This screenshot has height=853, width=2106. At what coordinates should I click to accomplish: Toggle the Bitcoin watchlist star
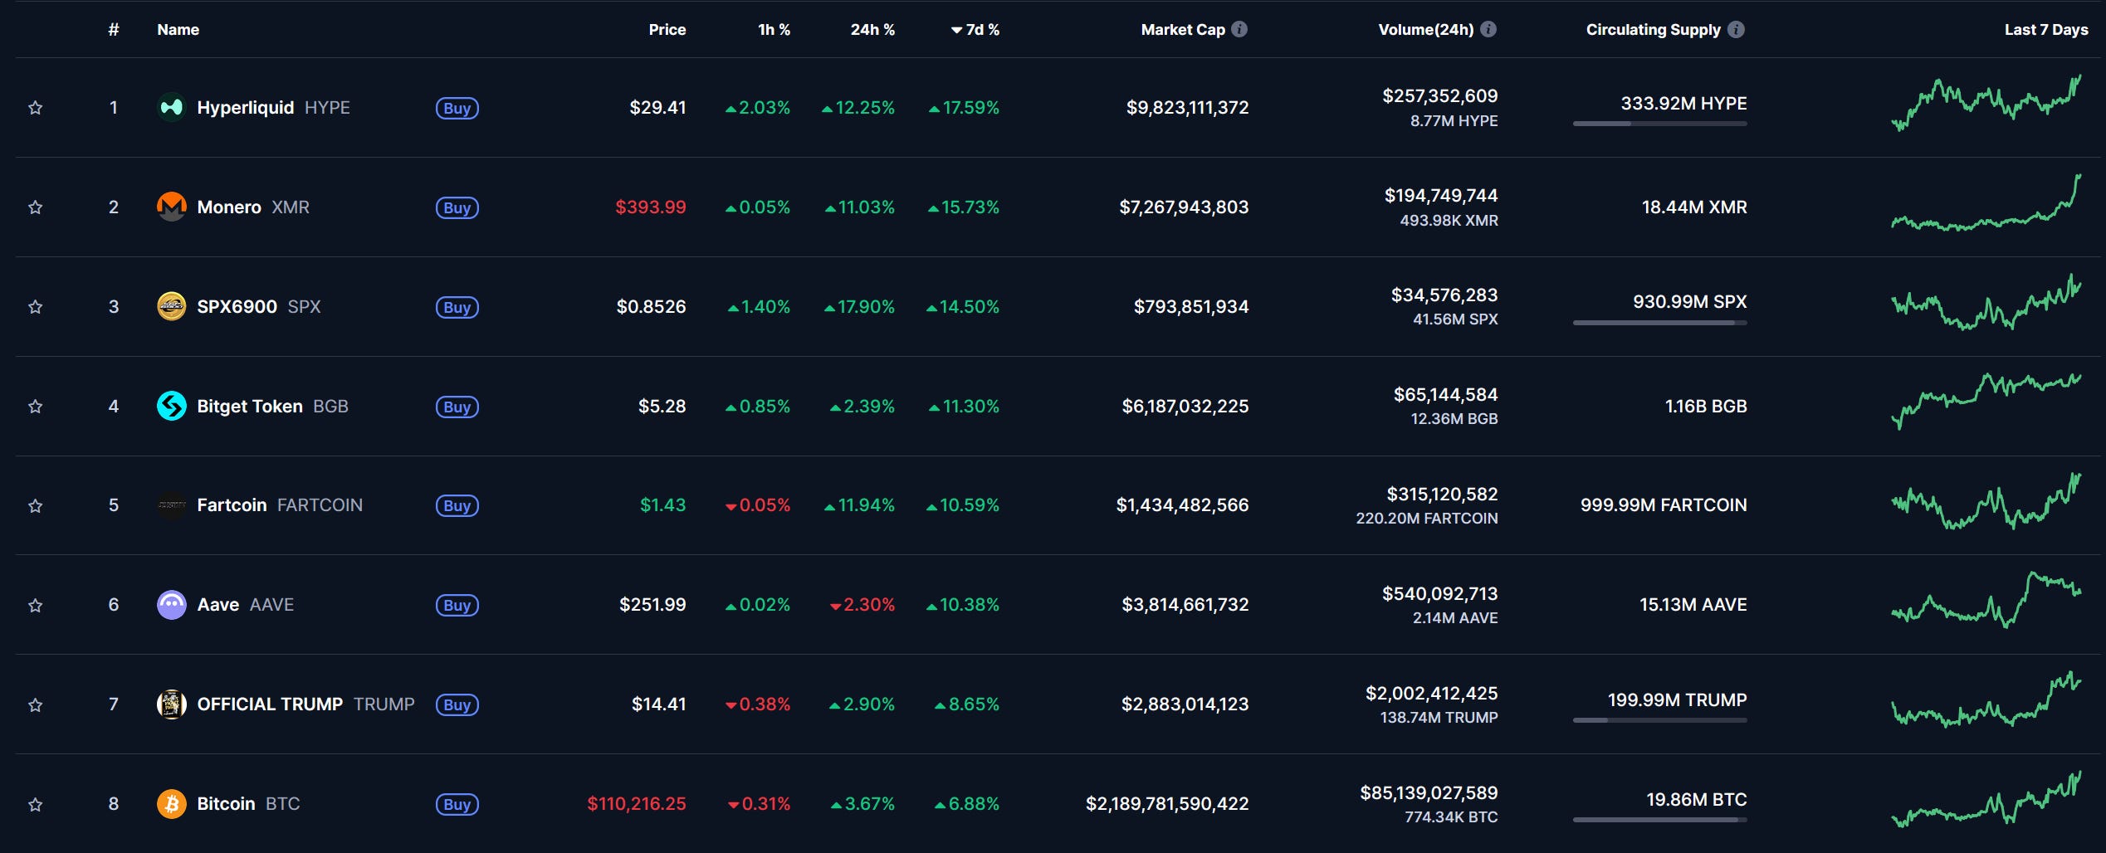pos(35,804)
